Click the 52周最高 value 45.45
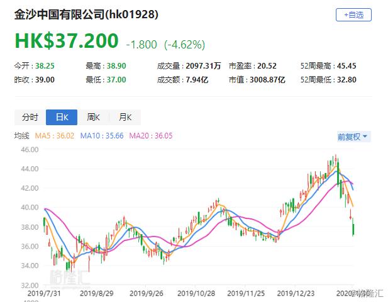388x302 pixels. pos(346,66)
